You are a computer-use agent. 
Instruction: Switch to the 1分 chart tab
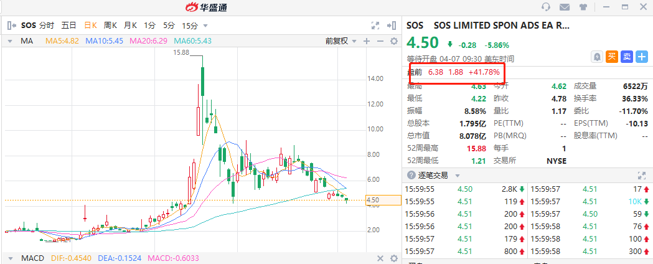coord(149,26)
